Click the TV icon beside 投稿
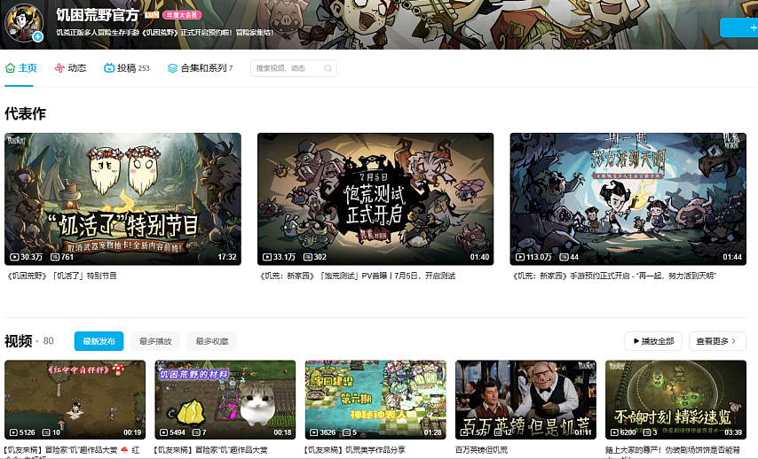The height and width of the screenshot is (459, 758). 109,68
